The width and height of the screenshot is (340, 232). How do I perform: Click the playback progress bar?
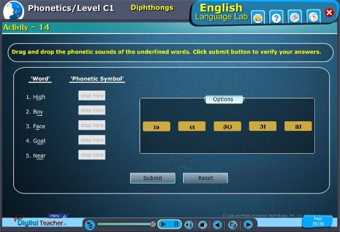click(124, 224)
